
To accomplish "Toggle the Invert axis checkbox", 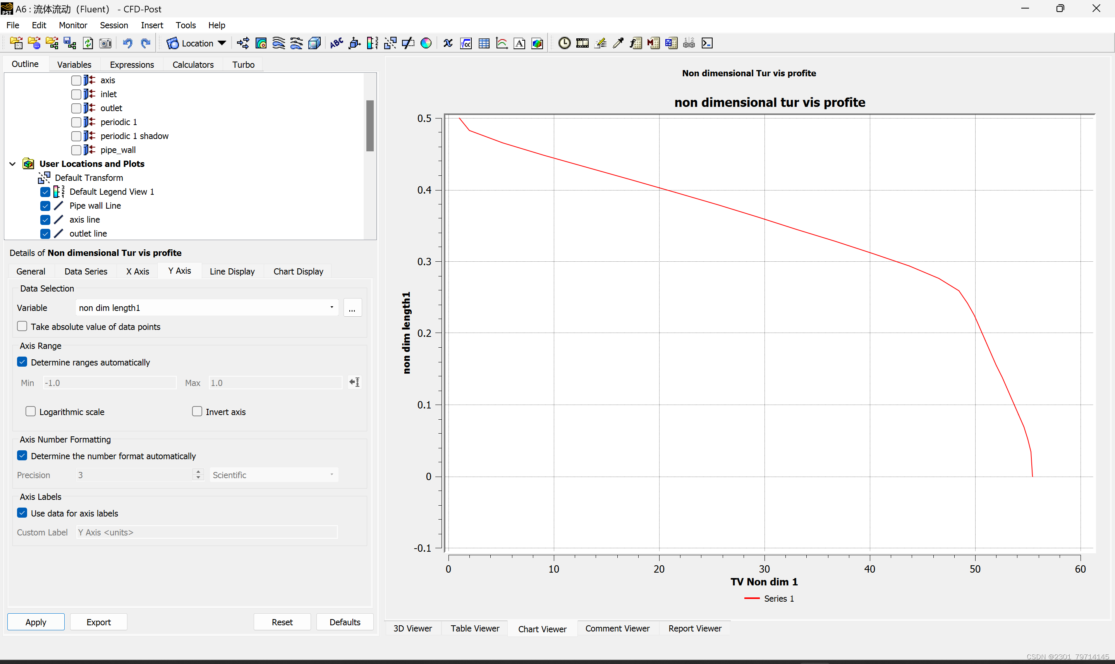I will [x=197, y=411].
